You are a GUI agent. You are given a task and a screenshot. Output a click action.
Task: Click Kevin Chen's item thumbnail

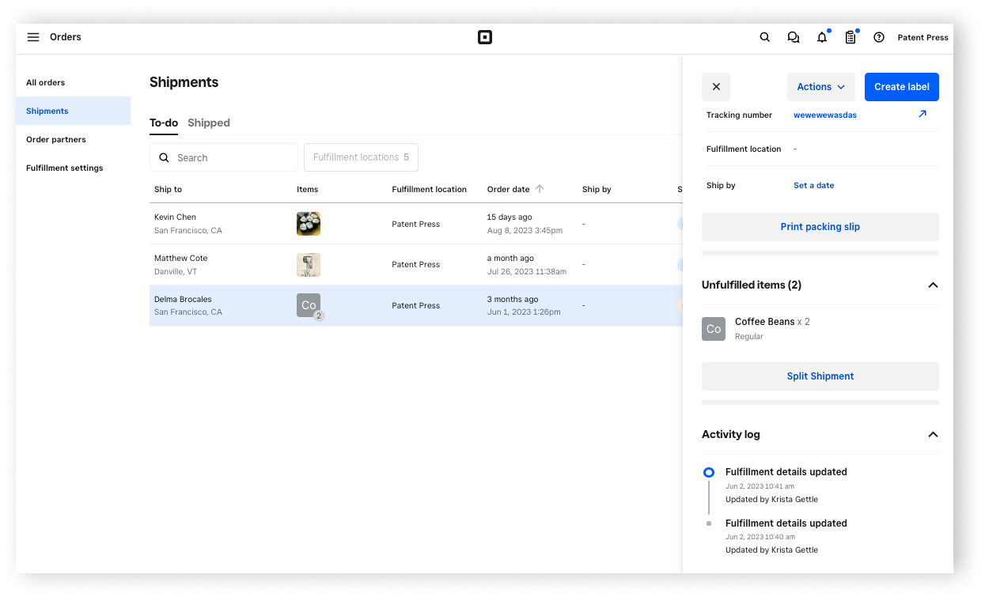click(309, 224)
